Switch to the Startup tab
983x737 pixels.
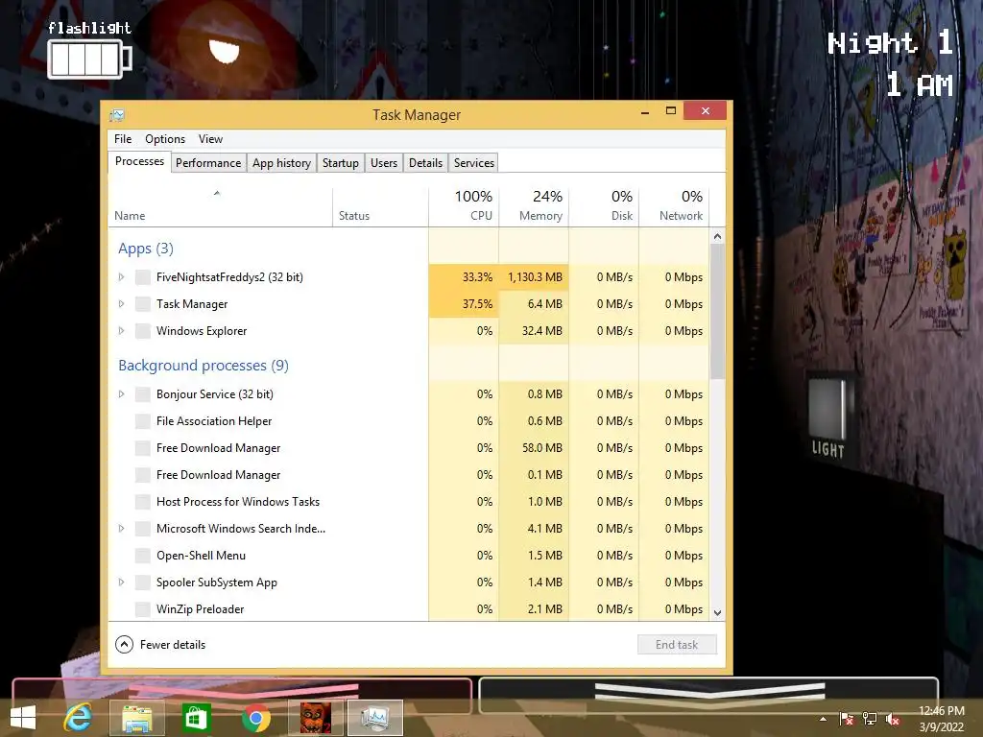[341, 163]
